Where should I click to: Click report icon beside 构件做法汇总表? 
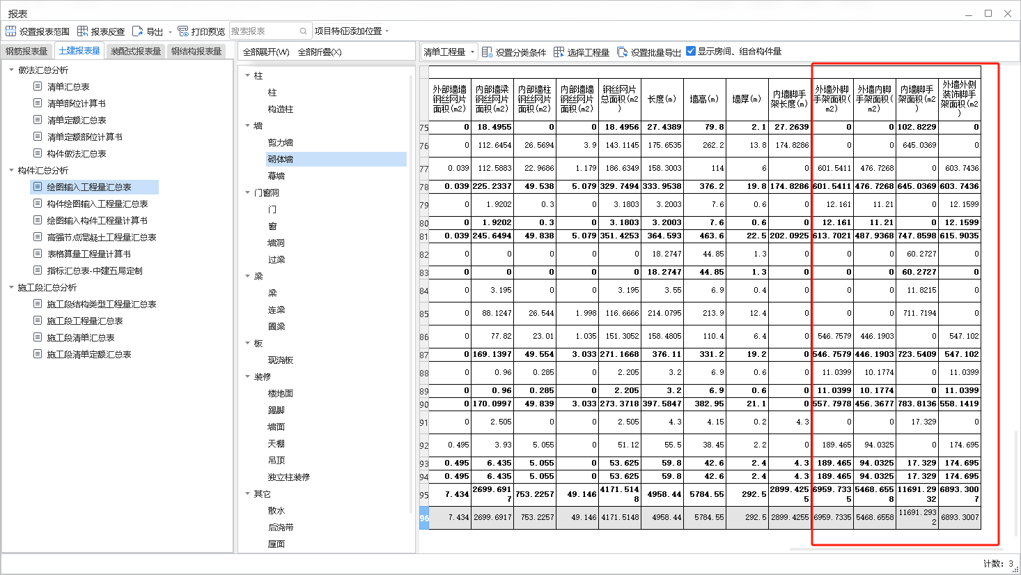(38, 153)
